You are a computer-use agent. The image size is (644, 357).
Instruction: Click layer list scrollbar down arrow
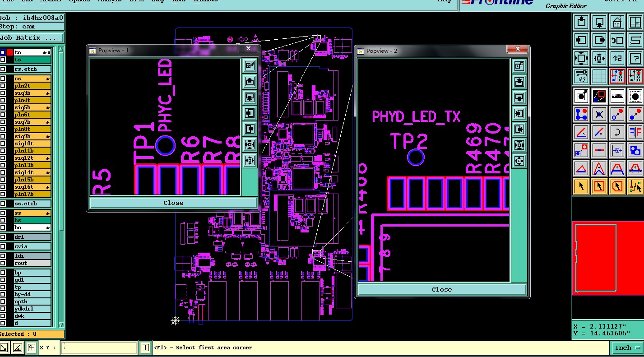click(x=61, y=325)
